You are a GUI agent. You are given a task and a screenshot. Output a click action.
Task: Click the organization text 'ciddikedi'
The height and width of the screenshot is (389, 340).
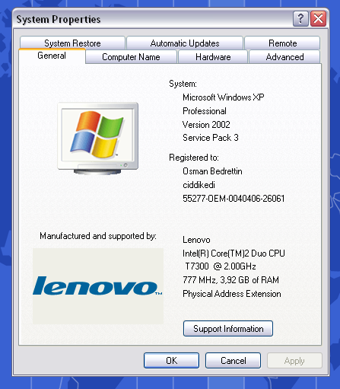(199, 185)
